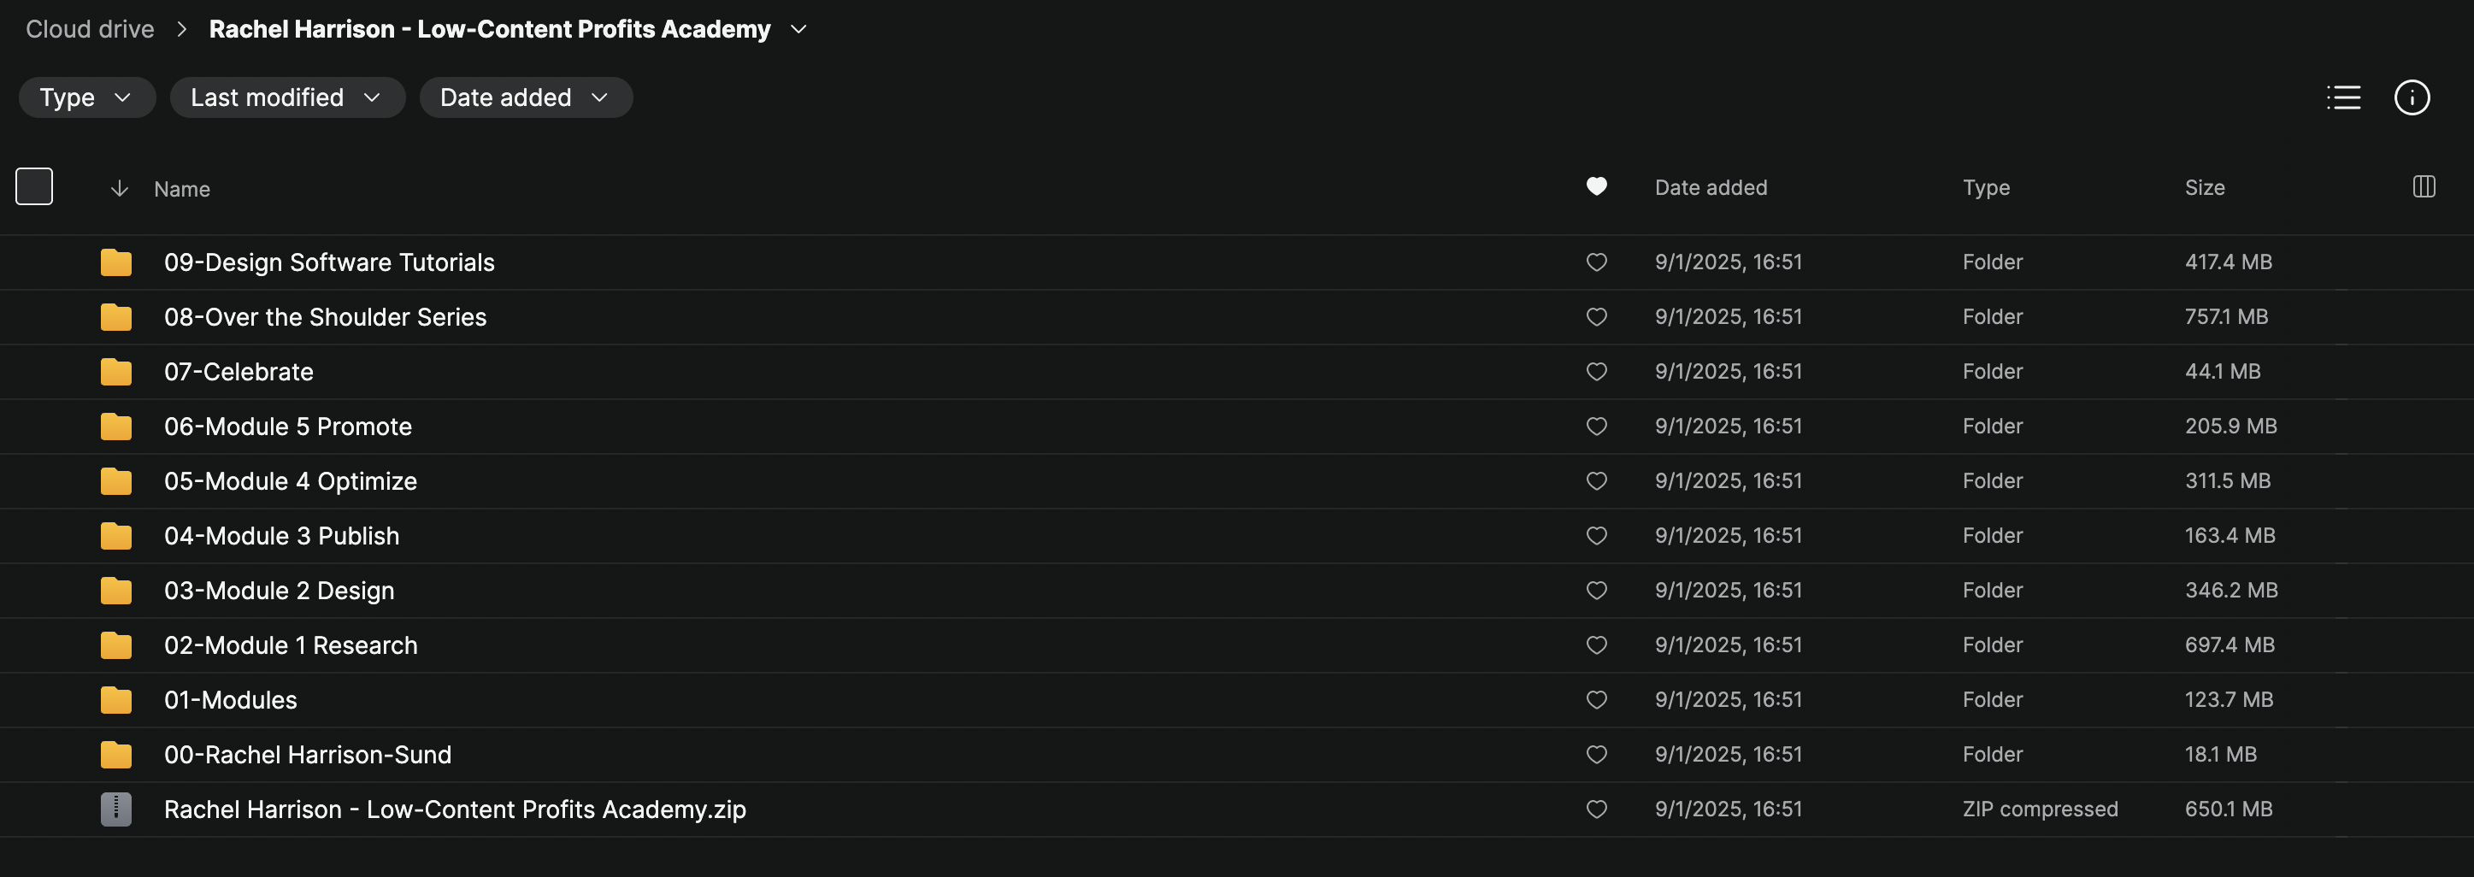Open the Type filter dropdown
Screen dimensions: 2474x877
coord(86,97)
